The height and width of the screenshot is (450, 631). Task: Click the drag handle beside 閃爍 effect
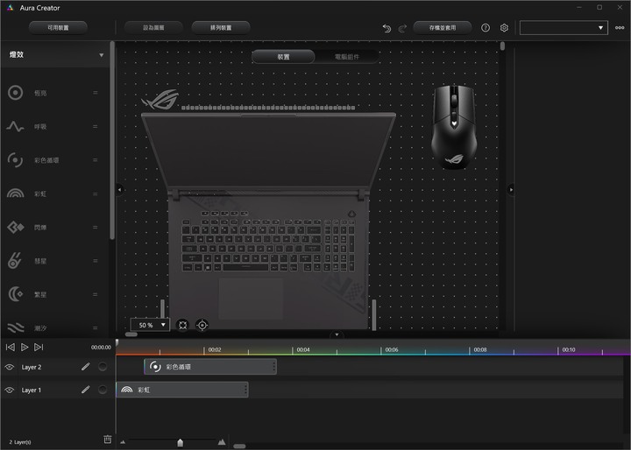96,228
